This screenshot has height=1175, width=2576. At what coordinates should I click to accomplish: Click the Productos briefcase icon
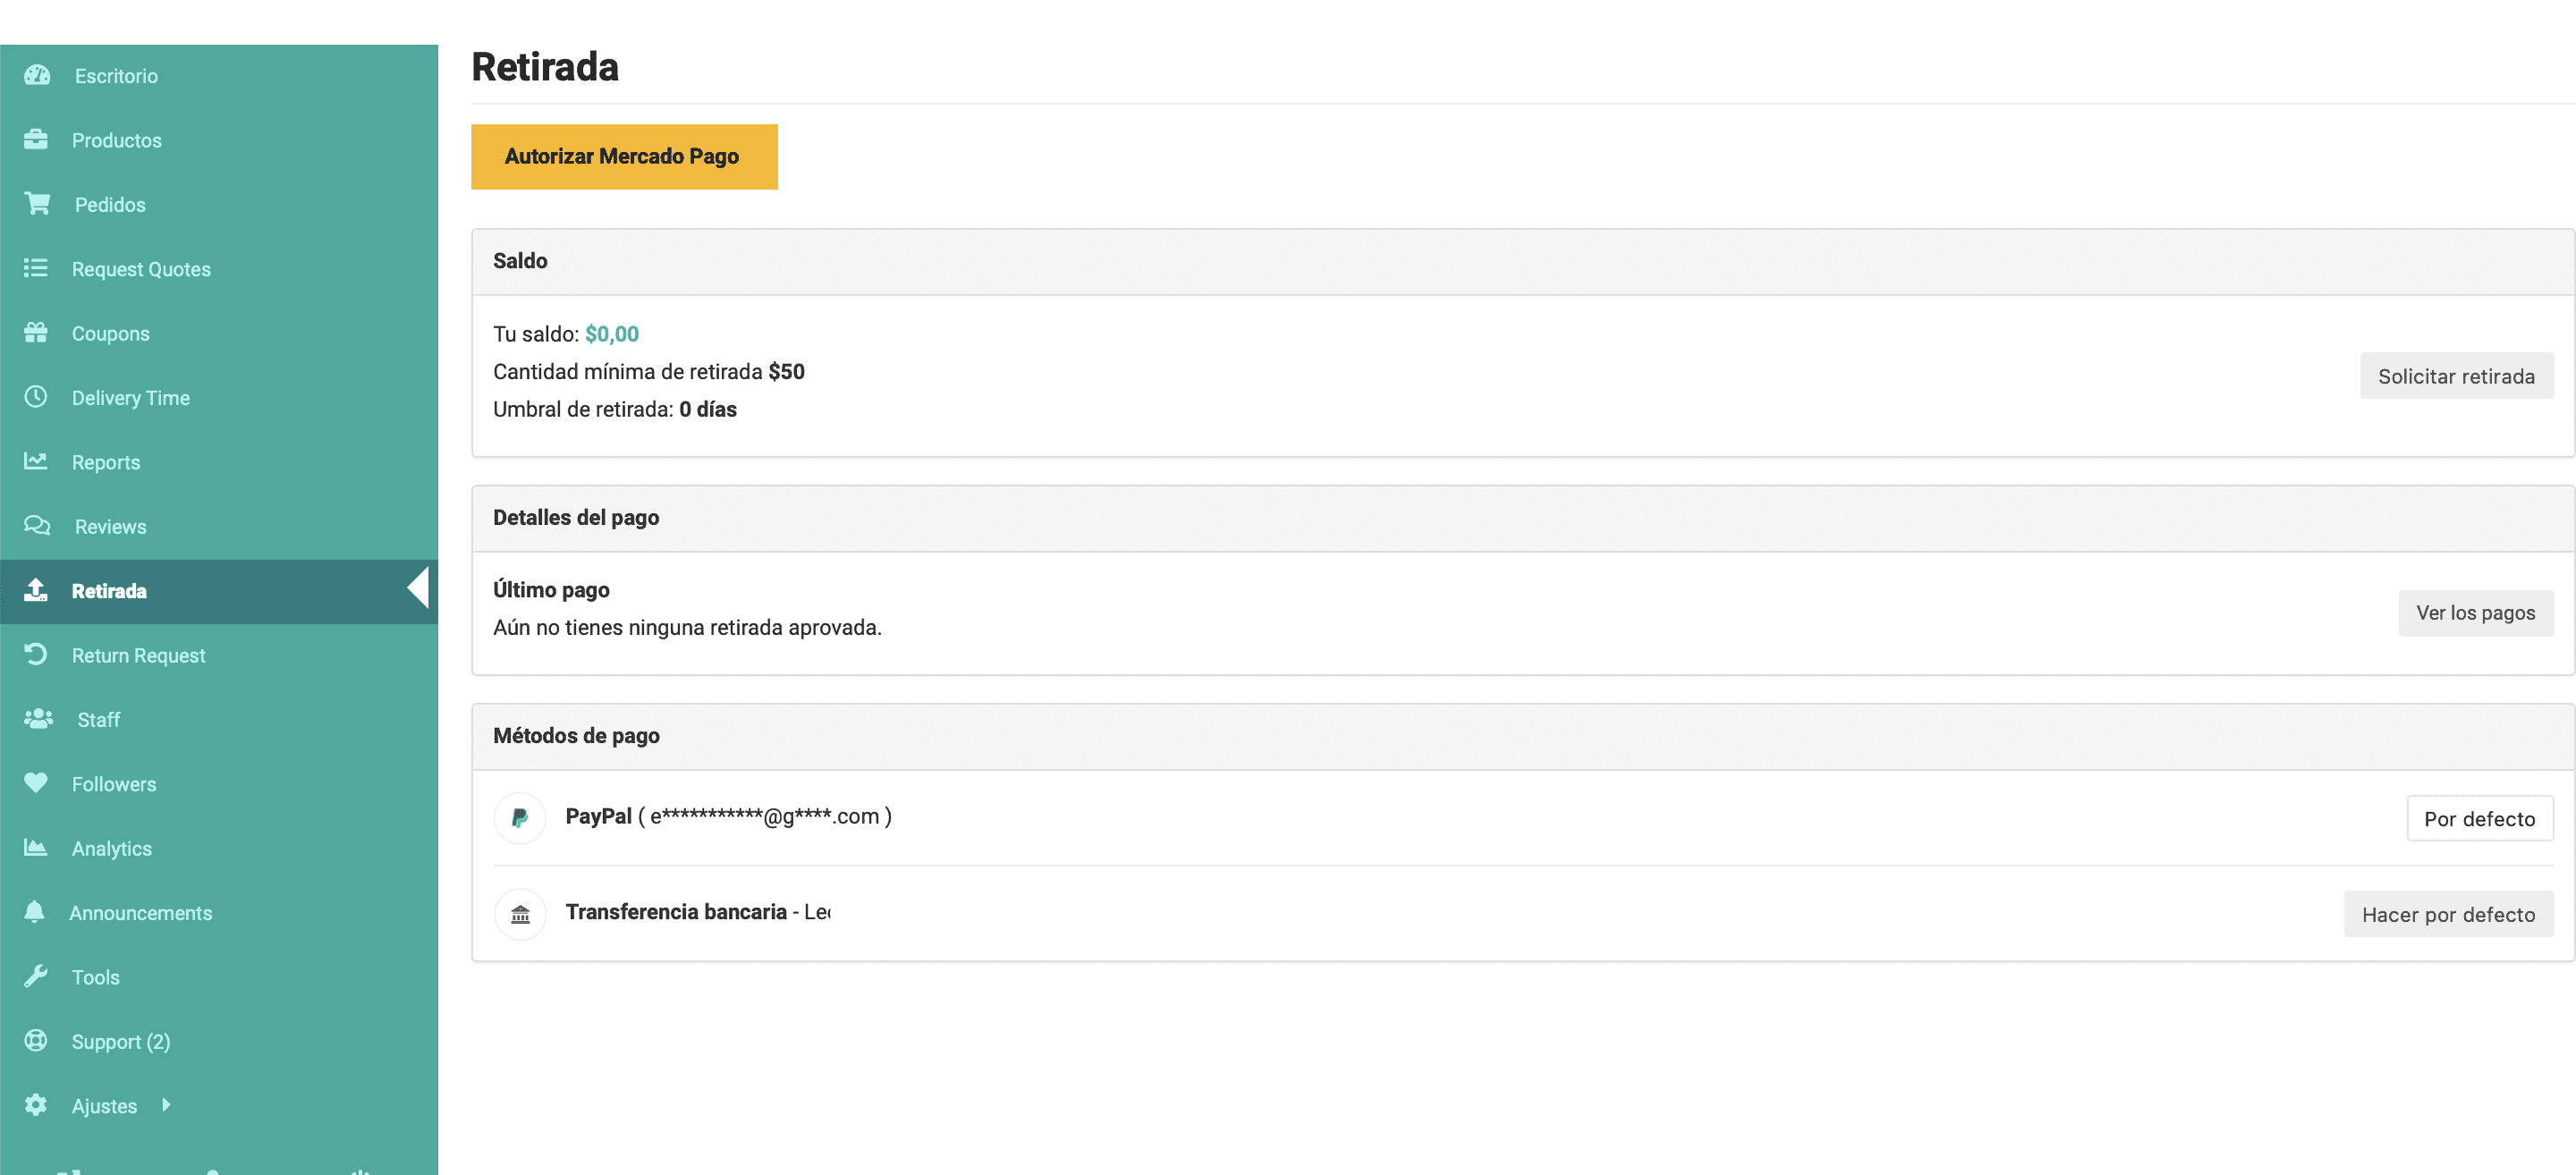tap(36, 139)
